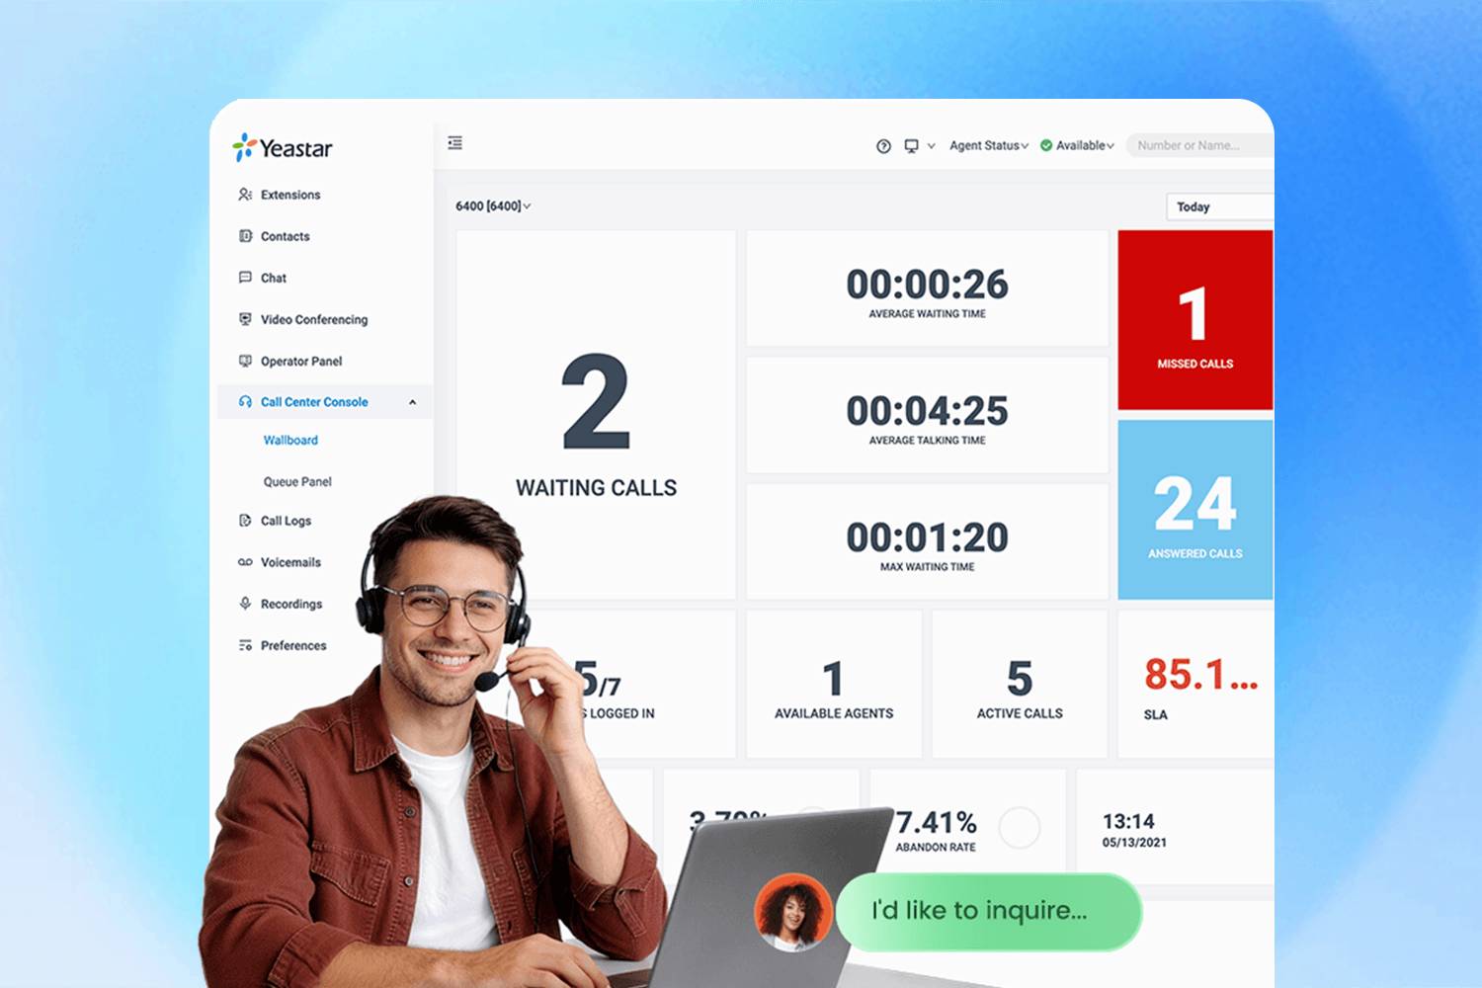Click the 7.41% Abandon Rate text

(x=936, y=822)
